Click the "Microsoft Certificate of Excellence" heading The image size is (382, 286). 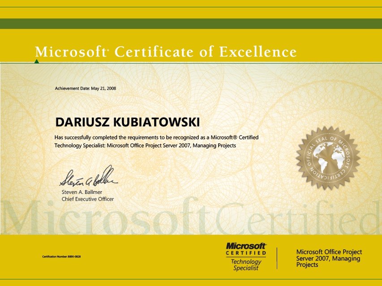click(x=166, y=52)
